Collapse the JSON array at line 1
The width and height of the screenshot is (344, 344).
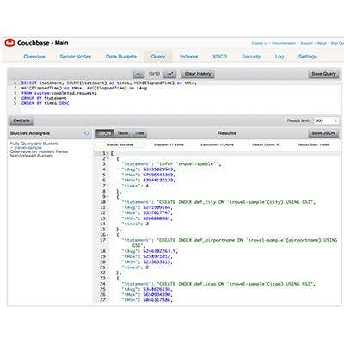click(107, 153)
